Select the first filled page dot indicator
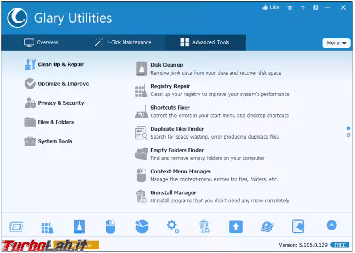 click(349, 128)
